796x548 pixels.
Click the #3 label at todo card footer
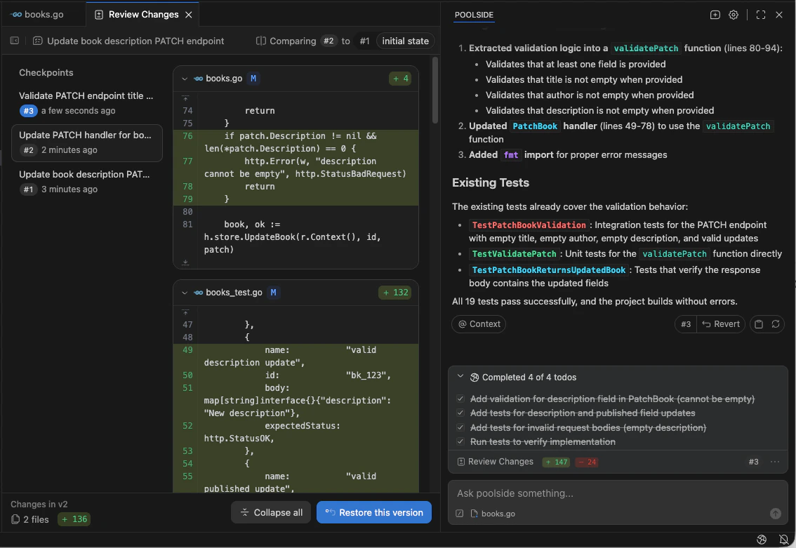pyautogui.click(x=753, y=462)
